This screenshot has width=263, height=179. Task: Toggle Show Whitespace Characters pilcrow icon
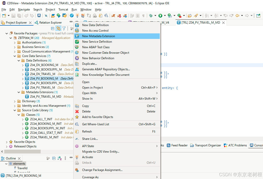(143, 16)
